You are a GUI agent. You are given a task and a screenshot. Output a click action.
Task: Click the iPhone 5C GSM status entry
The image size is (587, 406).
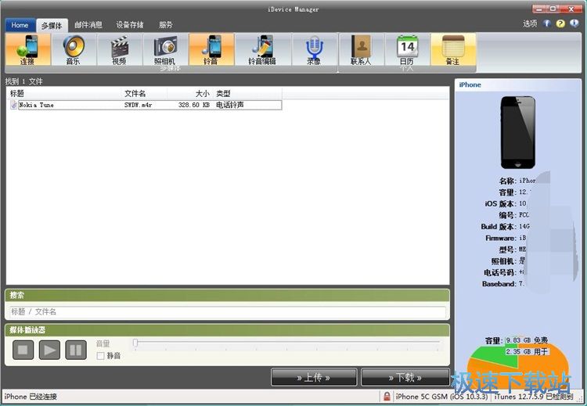441,397
